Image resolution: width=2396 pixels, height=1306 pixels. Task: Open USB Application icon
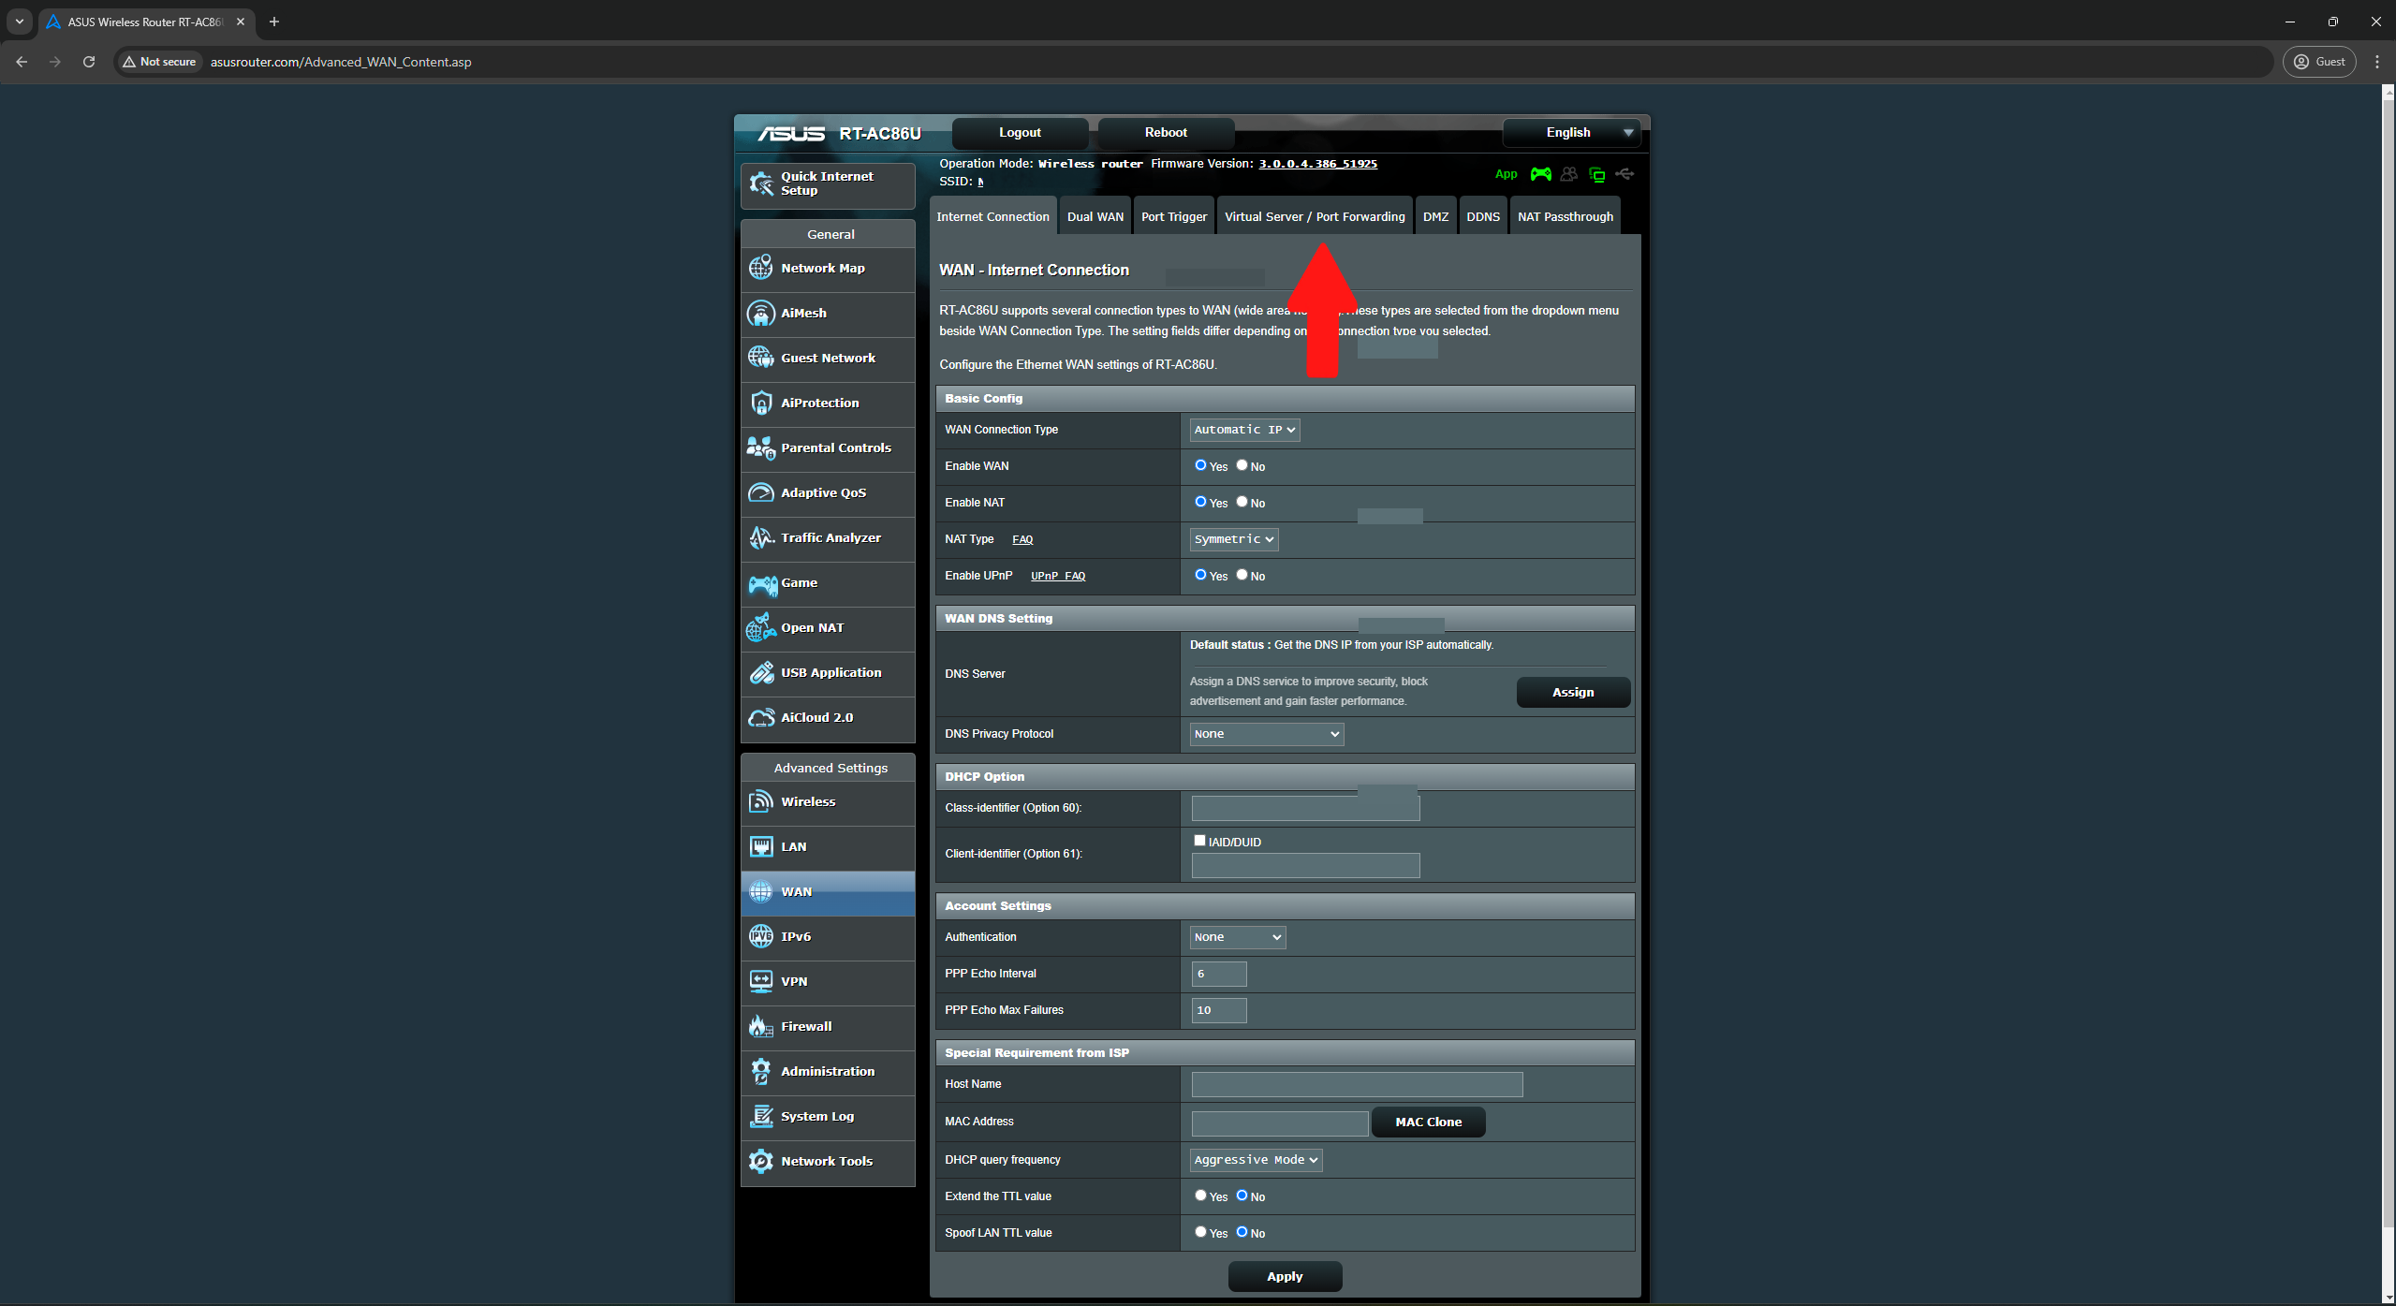pyautogui.click(x=761, y=672)
